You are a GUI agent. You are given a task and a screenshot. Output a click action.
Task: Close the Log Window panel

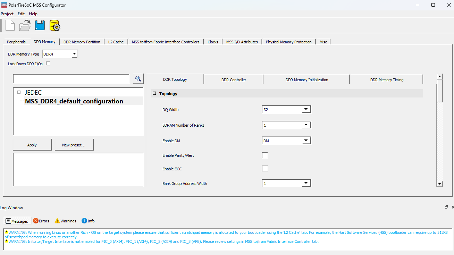coord(452,207)
